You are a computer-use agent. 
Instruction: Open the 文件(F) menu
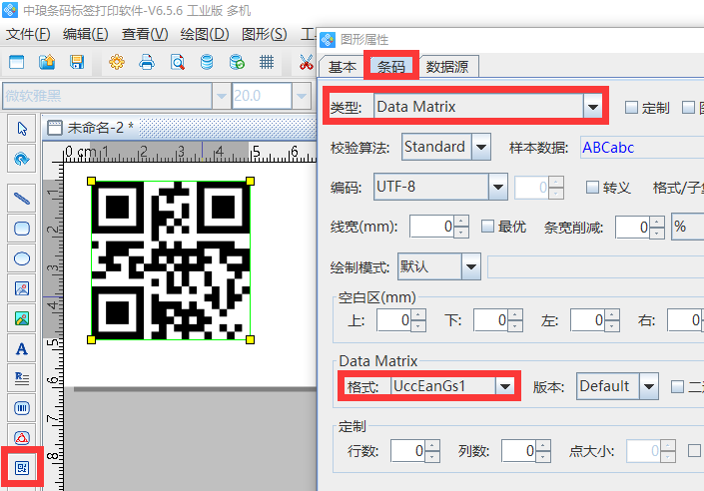coord(28,34)
